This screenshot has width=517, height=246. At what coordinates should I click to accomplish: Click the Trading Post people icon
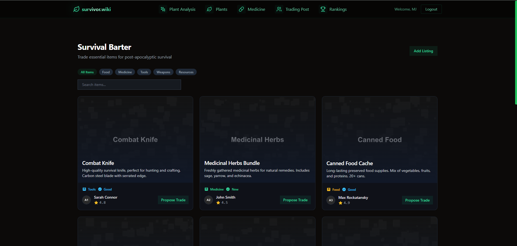point(279,9)
